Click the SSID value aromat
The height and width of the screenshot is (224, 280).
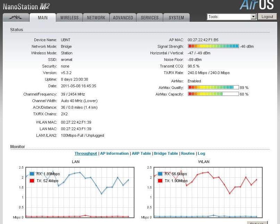67,60
